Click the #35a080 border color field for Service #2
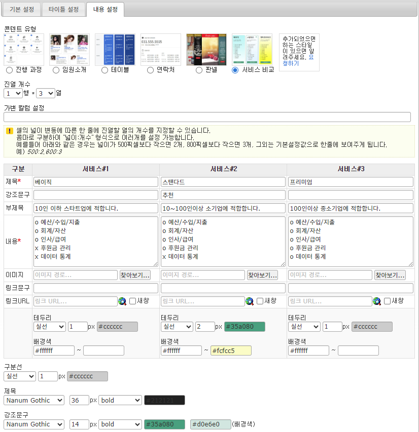 (x=245, y=327)
